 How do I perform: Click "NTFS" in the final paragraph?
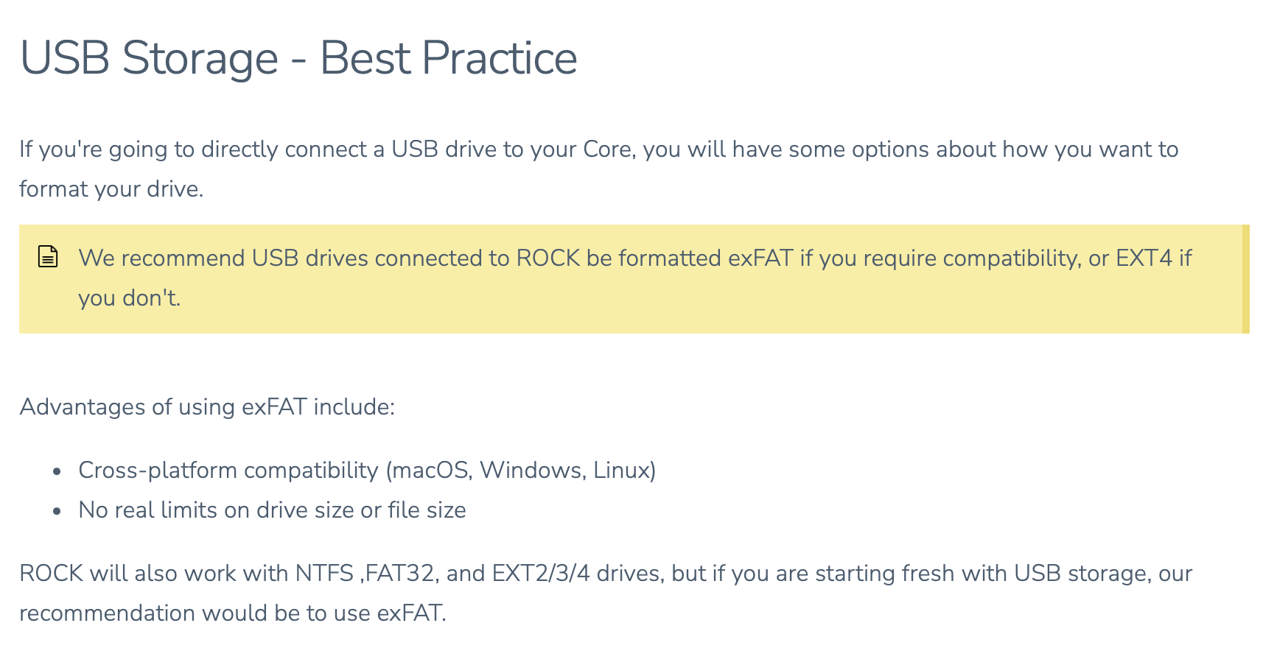pos(324,574)
